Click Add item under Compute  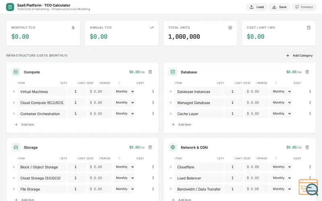pos(25,125)
